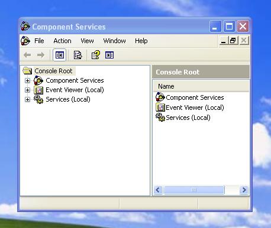Close the Component Services window

point(243,26)
